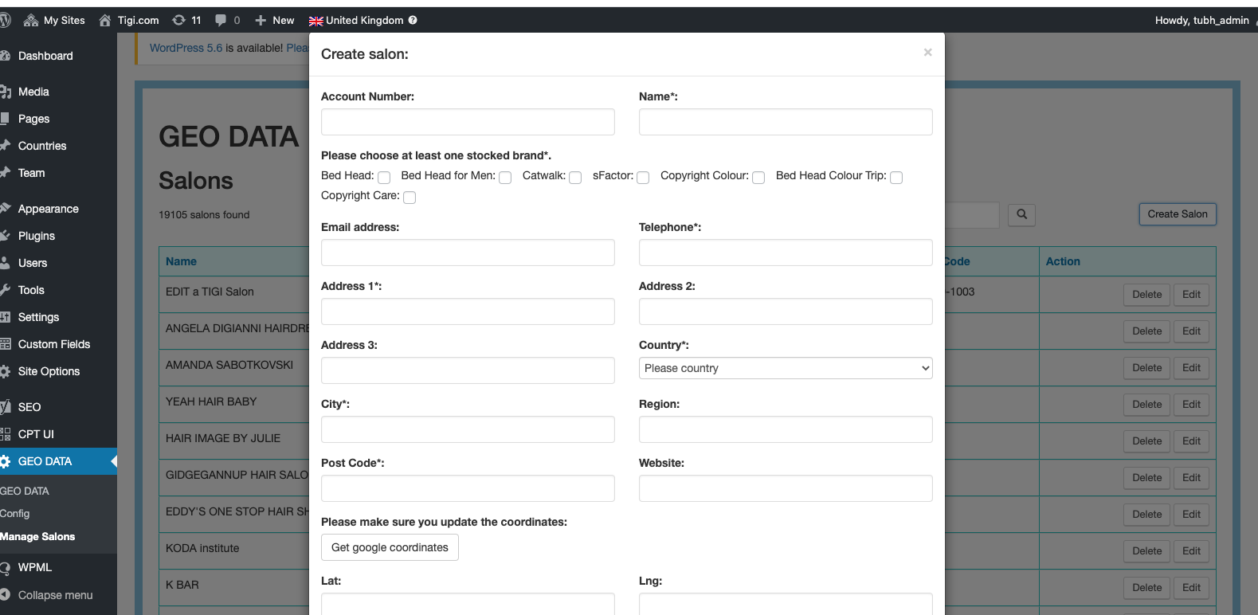Click the CPT UI sidebar icon
Image resolution: width=1258 pixels, height=615 pixels.
click(x=5, y=434)
